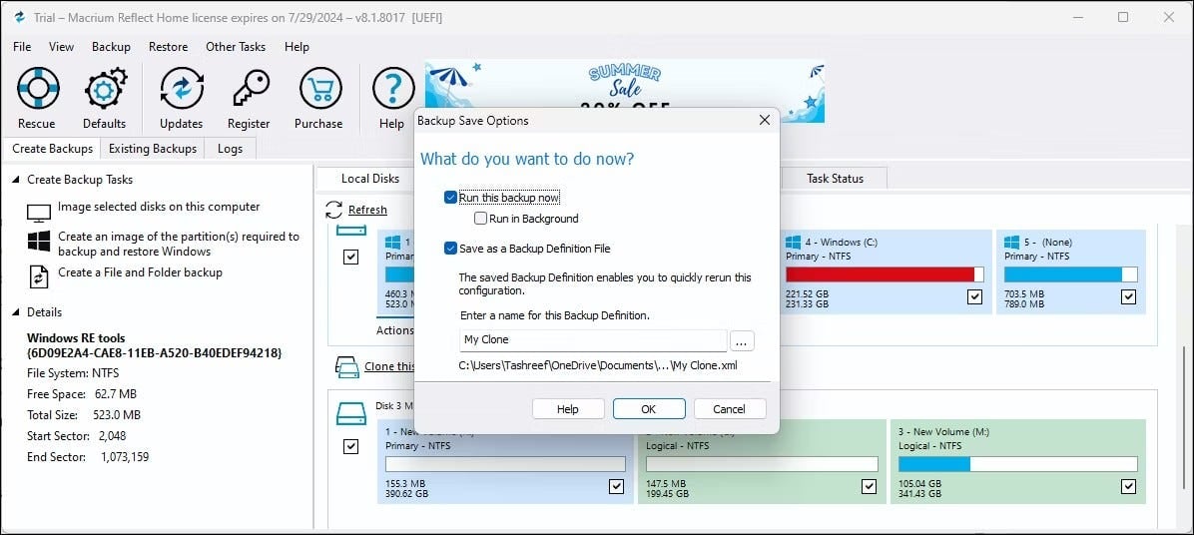
Task: Open the Help menu in the menu bar
Action: point(297,47)
